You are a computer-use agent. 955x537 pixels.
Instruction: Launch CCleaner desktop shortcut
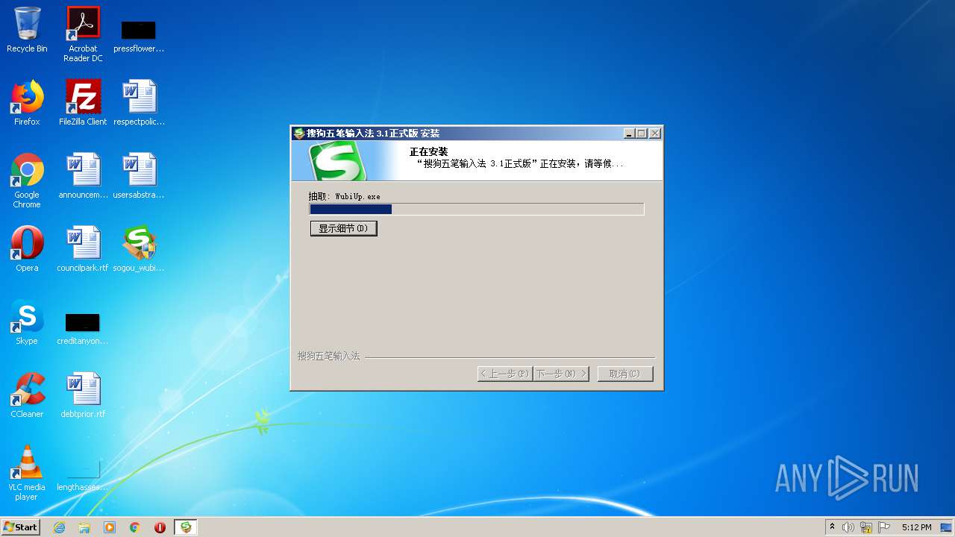(x=27, y=395)
